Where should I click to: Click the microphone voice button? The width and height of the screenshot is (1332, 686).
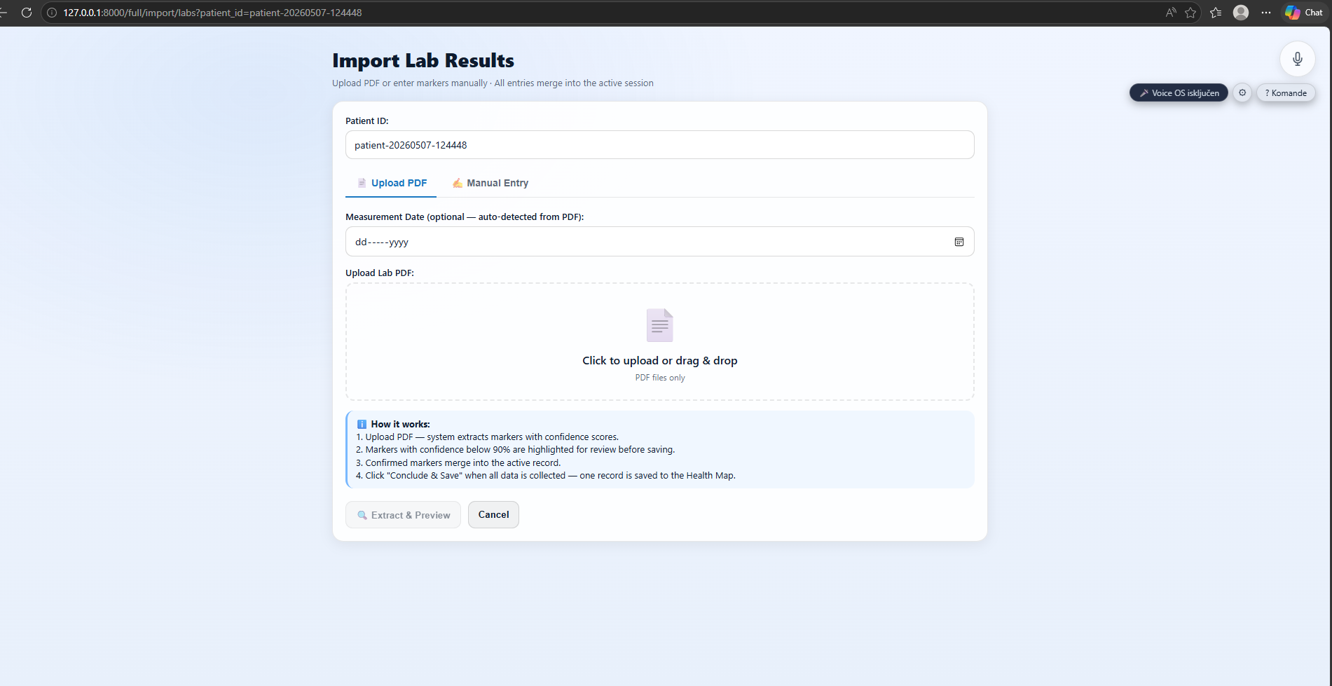(1297, 59)
